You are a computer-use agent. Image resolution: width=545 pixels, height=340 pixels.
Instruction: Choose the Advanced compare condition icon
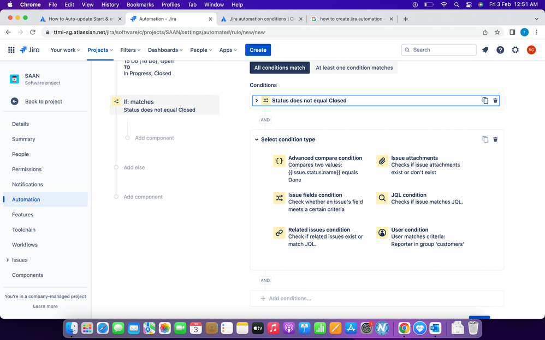279,161
